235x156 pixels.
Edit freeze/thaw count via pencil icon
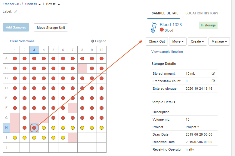coord(213,81)
